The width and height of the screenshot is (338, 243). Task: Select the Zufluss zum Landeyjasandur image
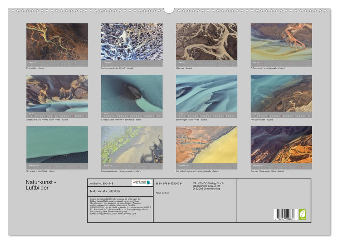tap(281, 42)
